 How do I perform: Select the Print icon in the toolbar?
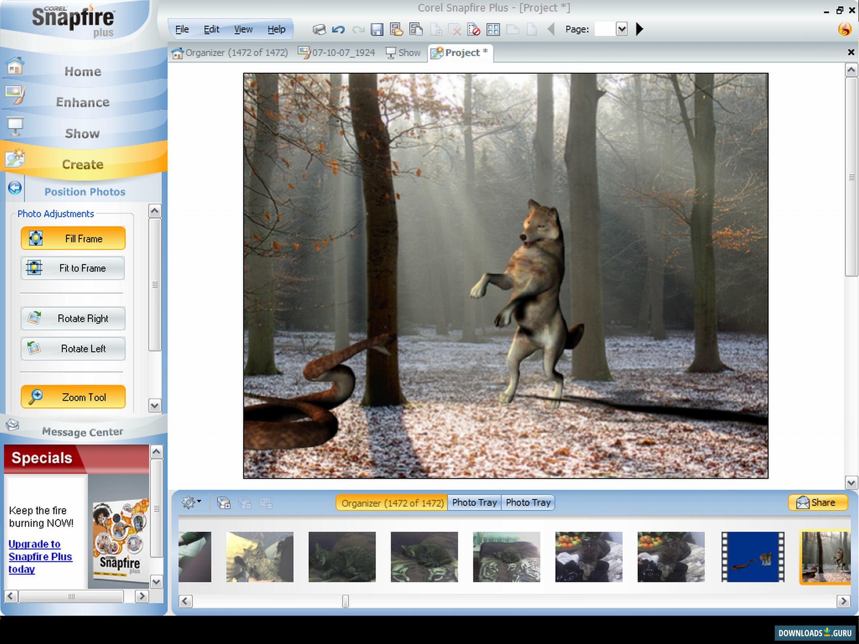[x=319, y=29]
